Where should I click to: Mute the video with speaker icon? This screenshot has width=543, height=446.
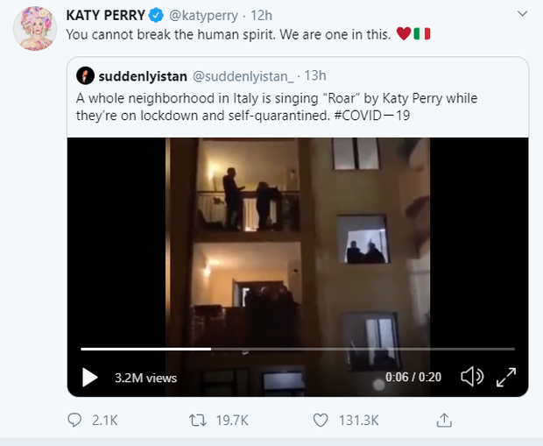pos(471,378)
